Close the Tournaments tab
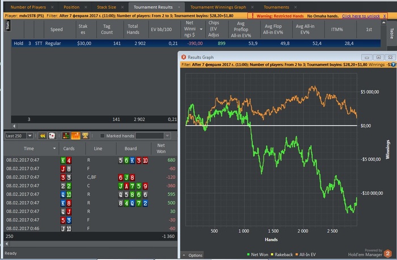 click(295, 7)
